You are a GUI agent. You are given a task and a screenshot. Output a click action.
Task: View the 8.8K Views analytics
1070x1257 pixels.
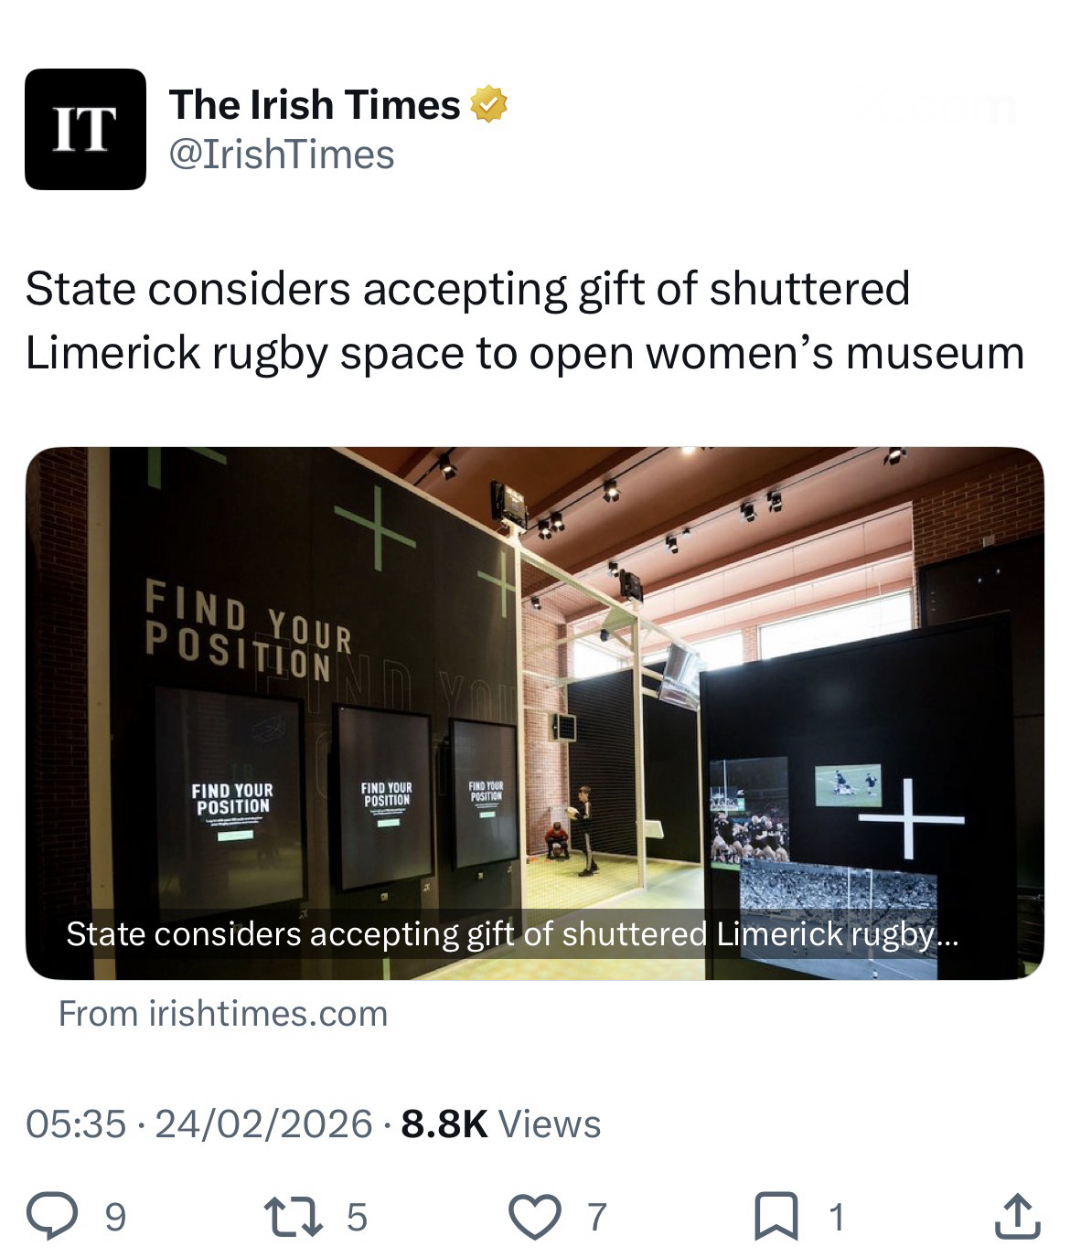[500, 1124]
